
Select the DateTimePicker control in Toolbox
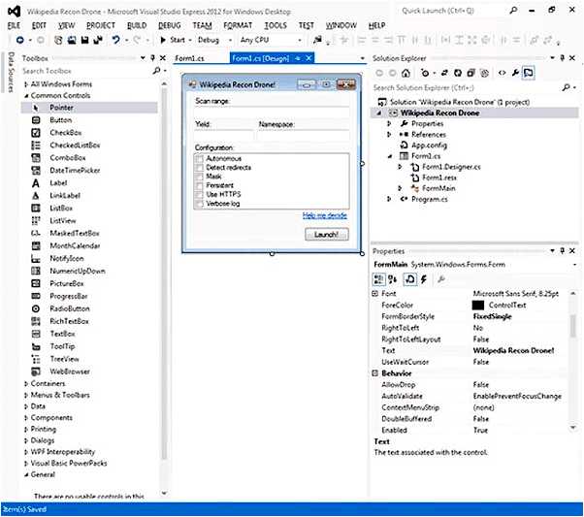[75, 170]
